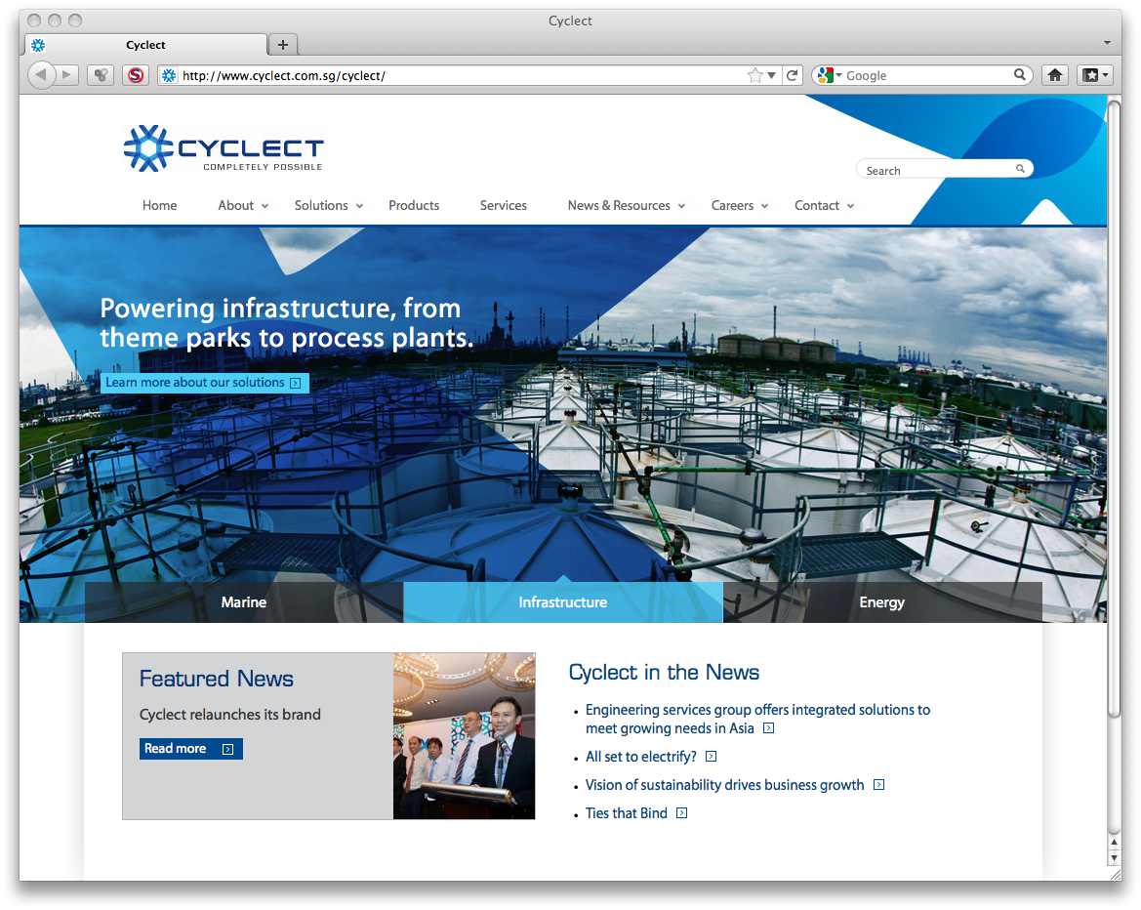1141x910 pixels.
Task: Open the 'All set to electrify?' article
Action: pyautogui.click(x=641, y=757)
